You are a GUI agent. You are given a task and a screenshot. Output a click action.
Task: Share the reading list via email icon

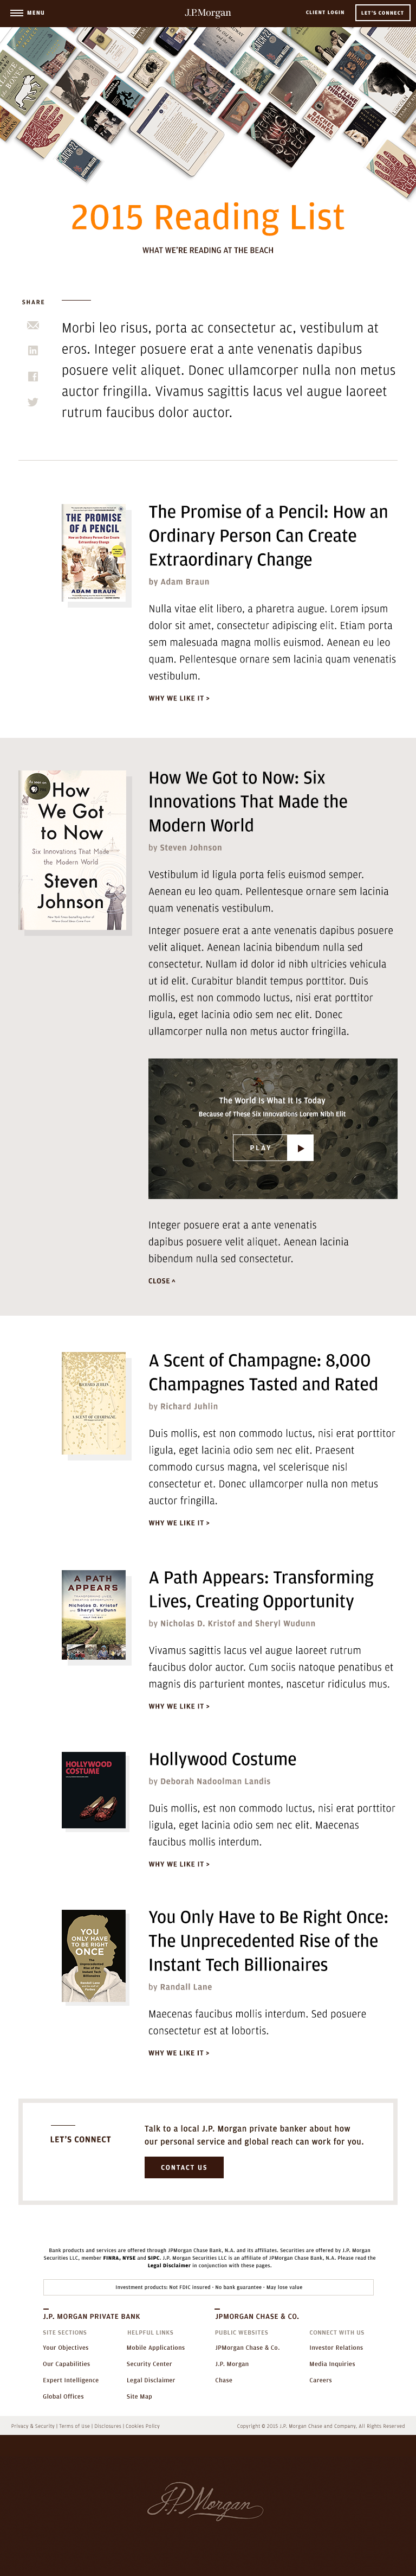[33, 325]
